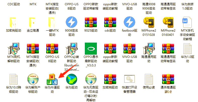Open the MTK手机手动安装驱动教程 document
Viewport: 198px width, 102px height.
187,23
